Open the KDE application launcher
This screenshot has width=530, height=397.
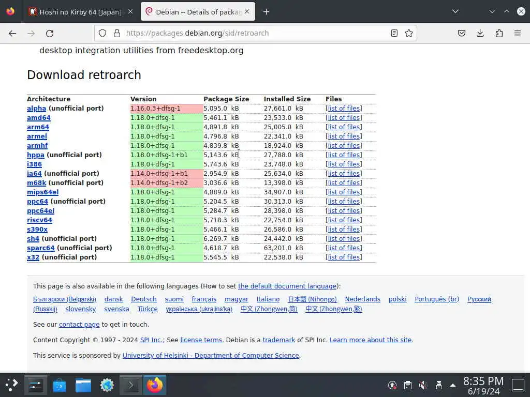point(11,385)
